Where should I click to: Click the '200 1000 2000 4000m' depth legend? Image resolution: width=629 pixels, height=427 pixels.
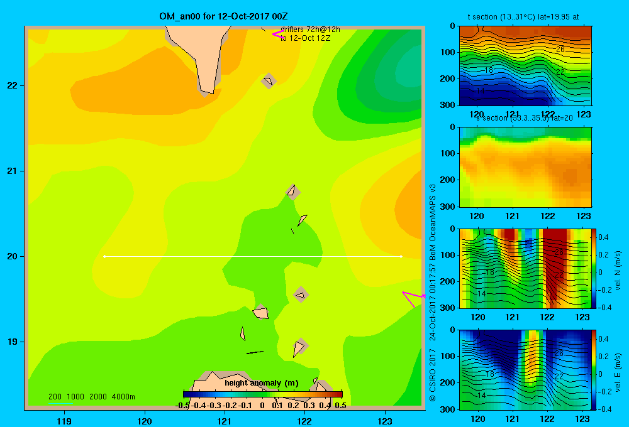[91, 397]
